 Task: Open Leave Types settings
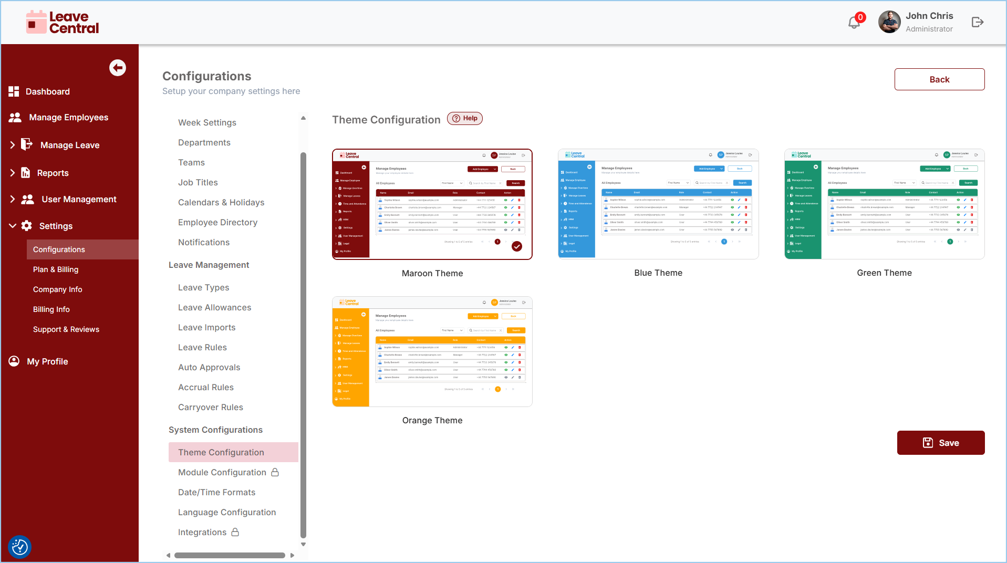[x=204, y=287]
